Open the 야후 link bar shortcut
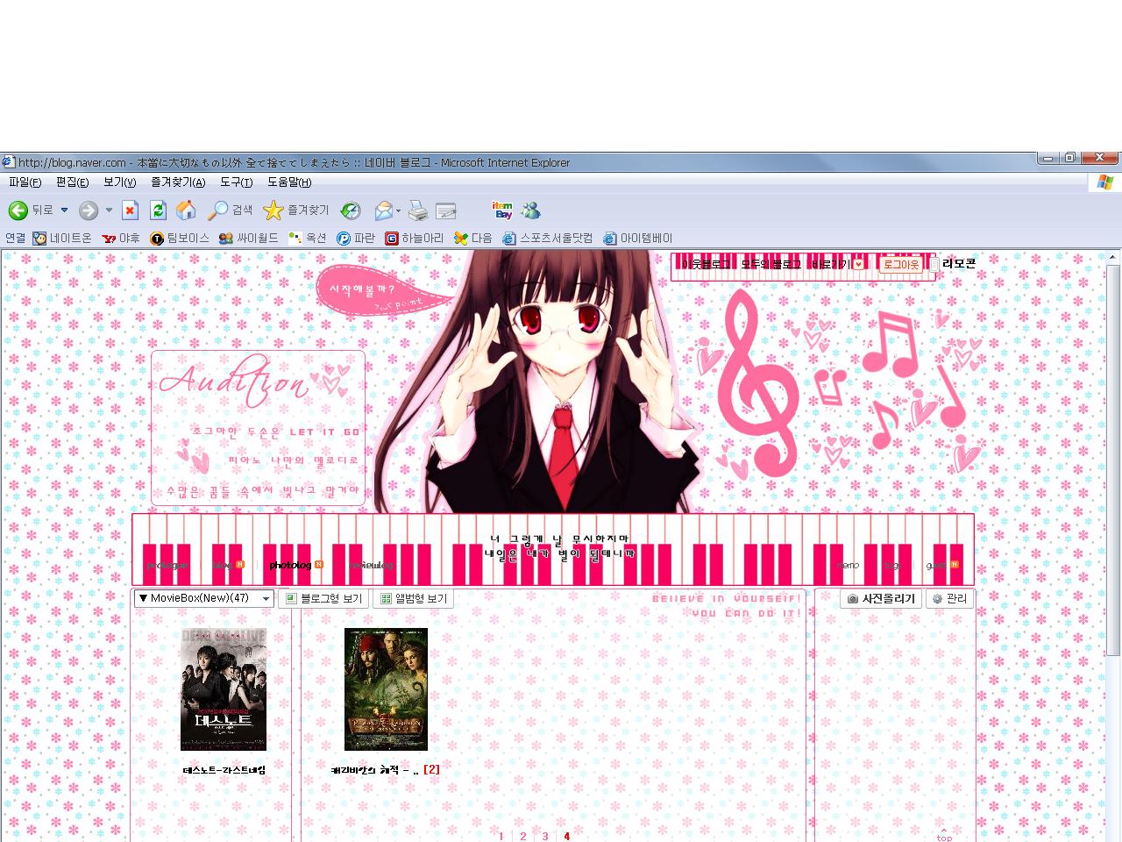This screenshot has width=1122, height=842. click(x=121, y=239)
